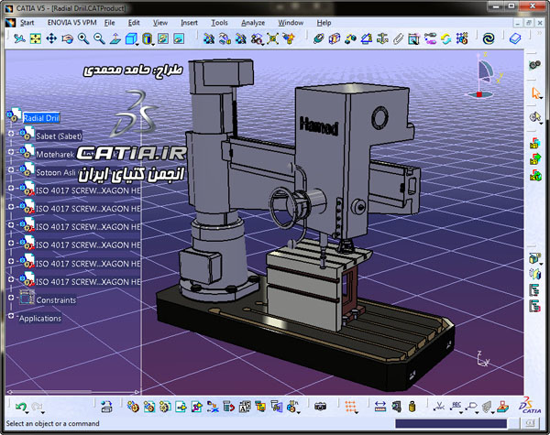Viewport: 550px width, 435px height.
Task: Open the Isometric View dropdown arrow
Action: pyautogui.click(x=137, y=45)
